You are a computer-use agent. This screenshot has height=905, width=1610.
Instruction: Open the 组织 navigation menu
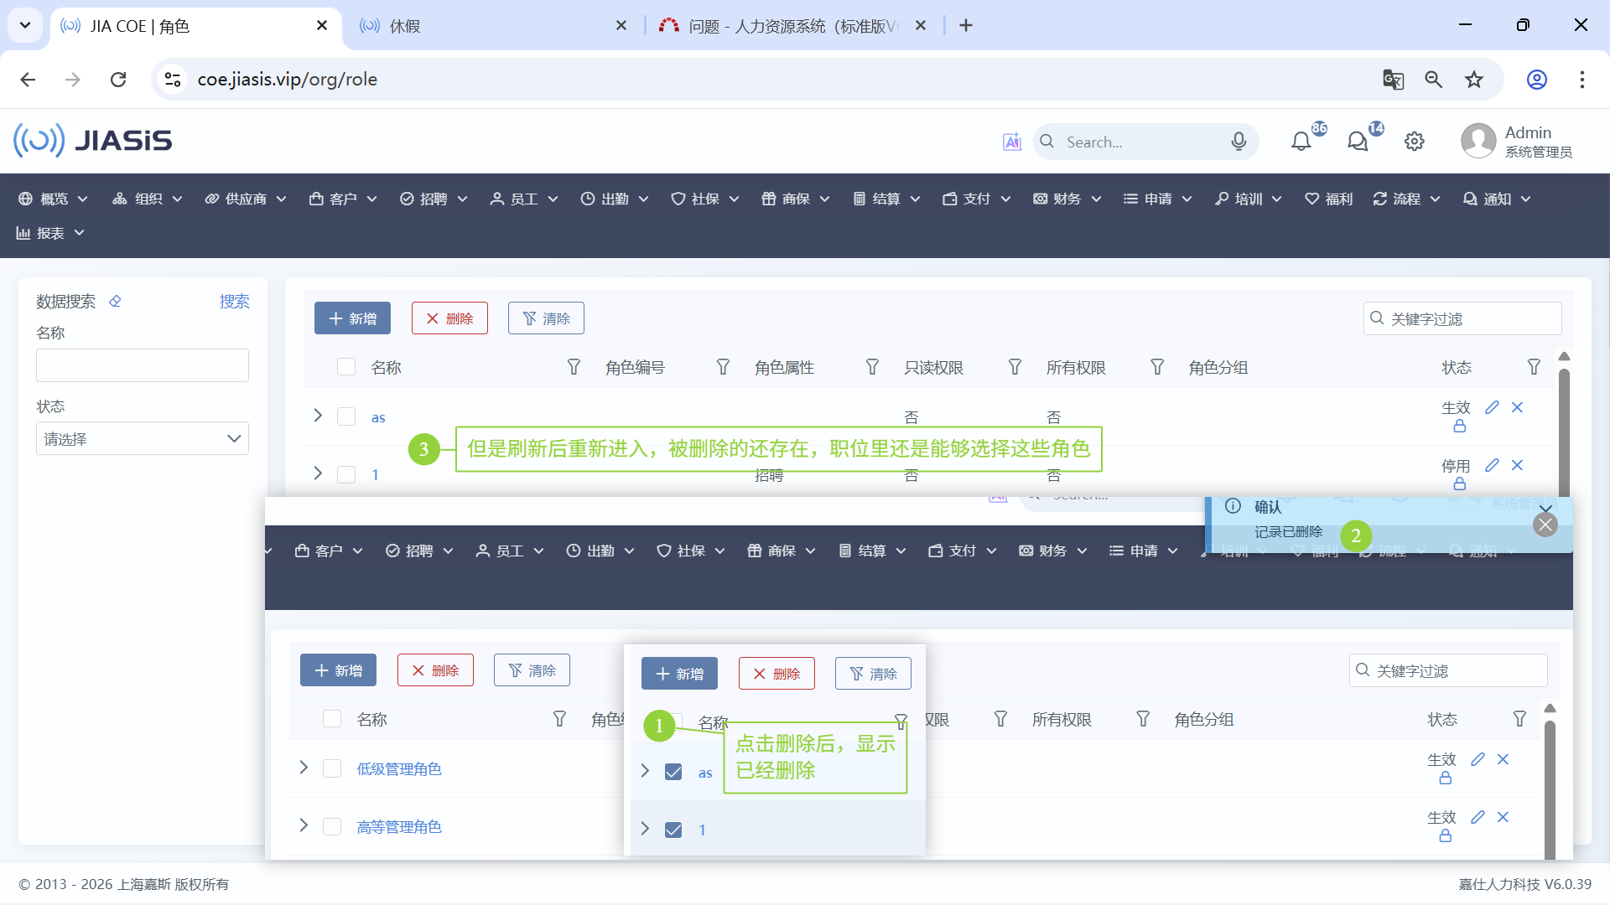click(148, 199)
